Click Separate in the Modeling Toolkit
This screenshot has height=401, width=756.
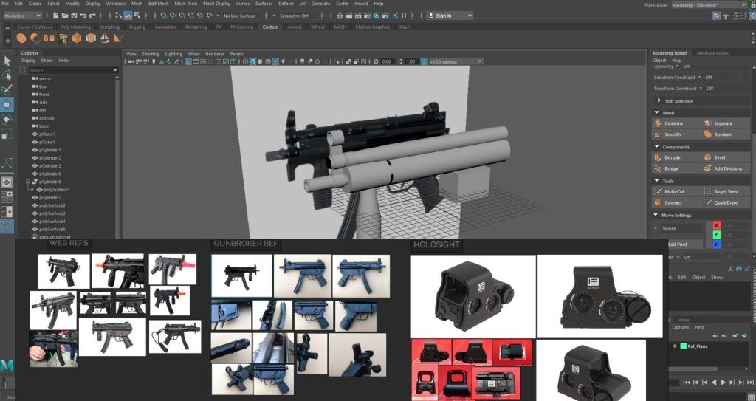click(x=726, y=123)
